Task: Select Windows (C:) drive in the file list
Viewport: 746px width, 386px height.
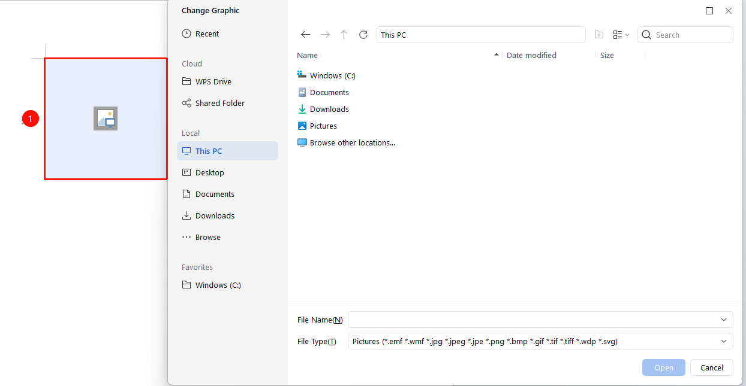Action: click(326, 75)
